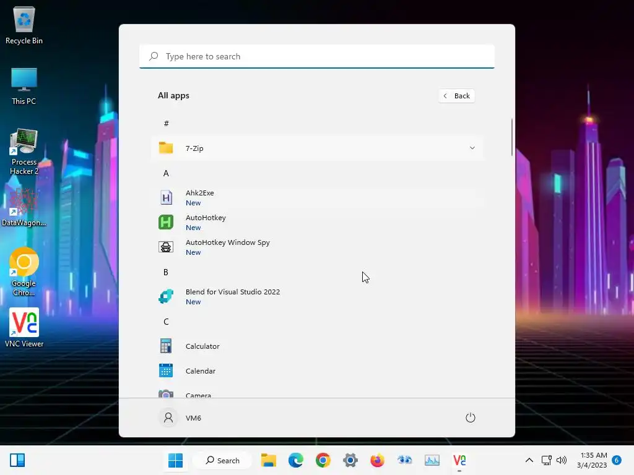
Task: Open Settings gear in the taskbar
Action: click(x=350, y=460)
